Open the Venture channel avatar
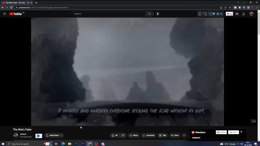Screen dimensions: 260x146 pos(16,135)
